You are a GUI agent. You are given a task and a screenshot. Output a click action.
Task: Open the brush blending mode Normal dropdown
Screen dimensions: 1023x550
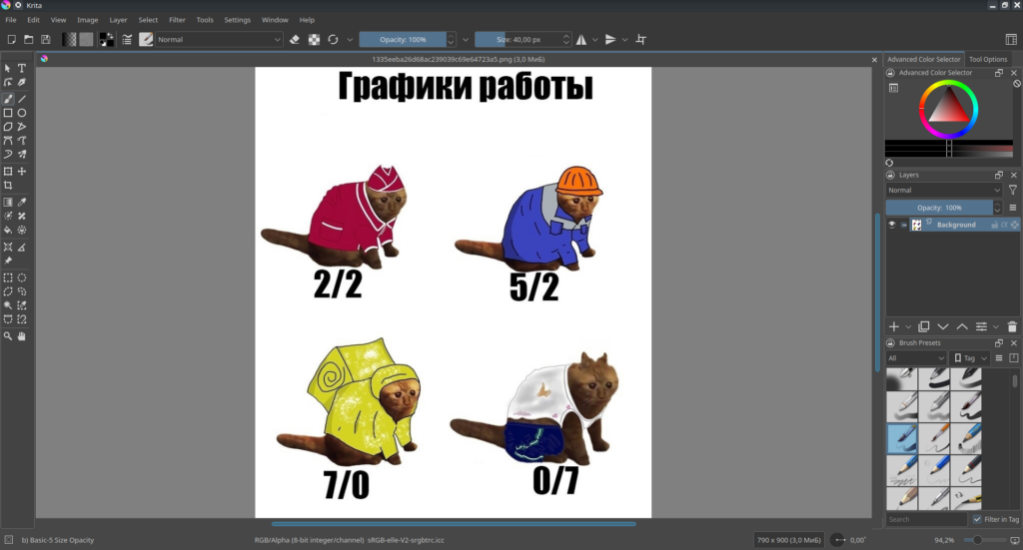[x=220, y=40]
